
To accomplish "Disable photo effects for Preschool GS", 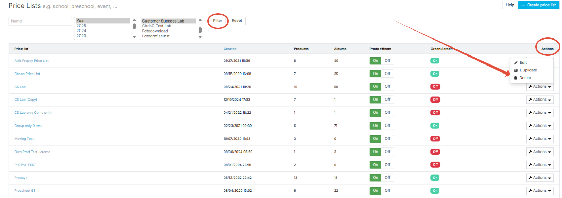I will (x=387, y=191).
